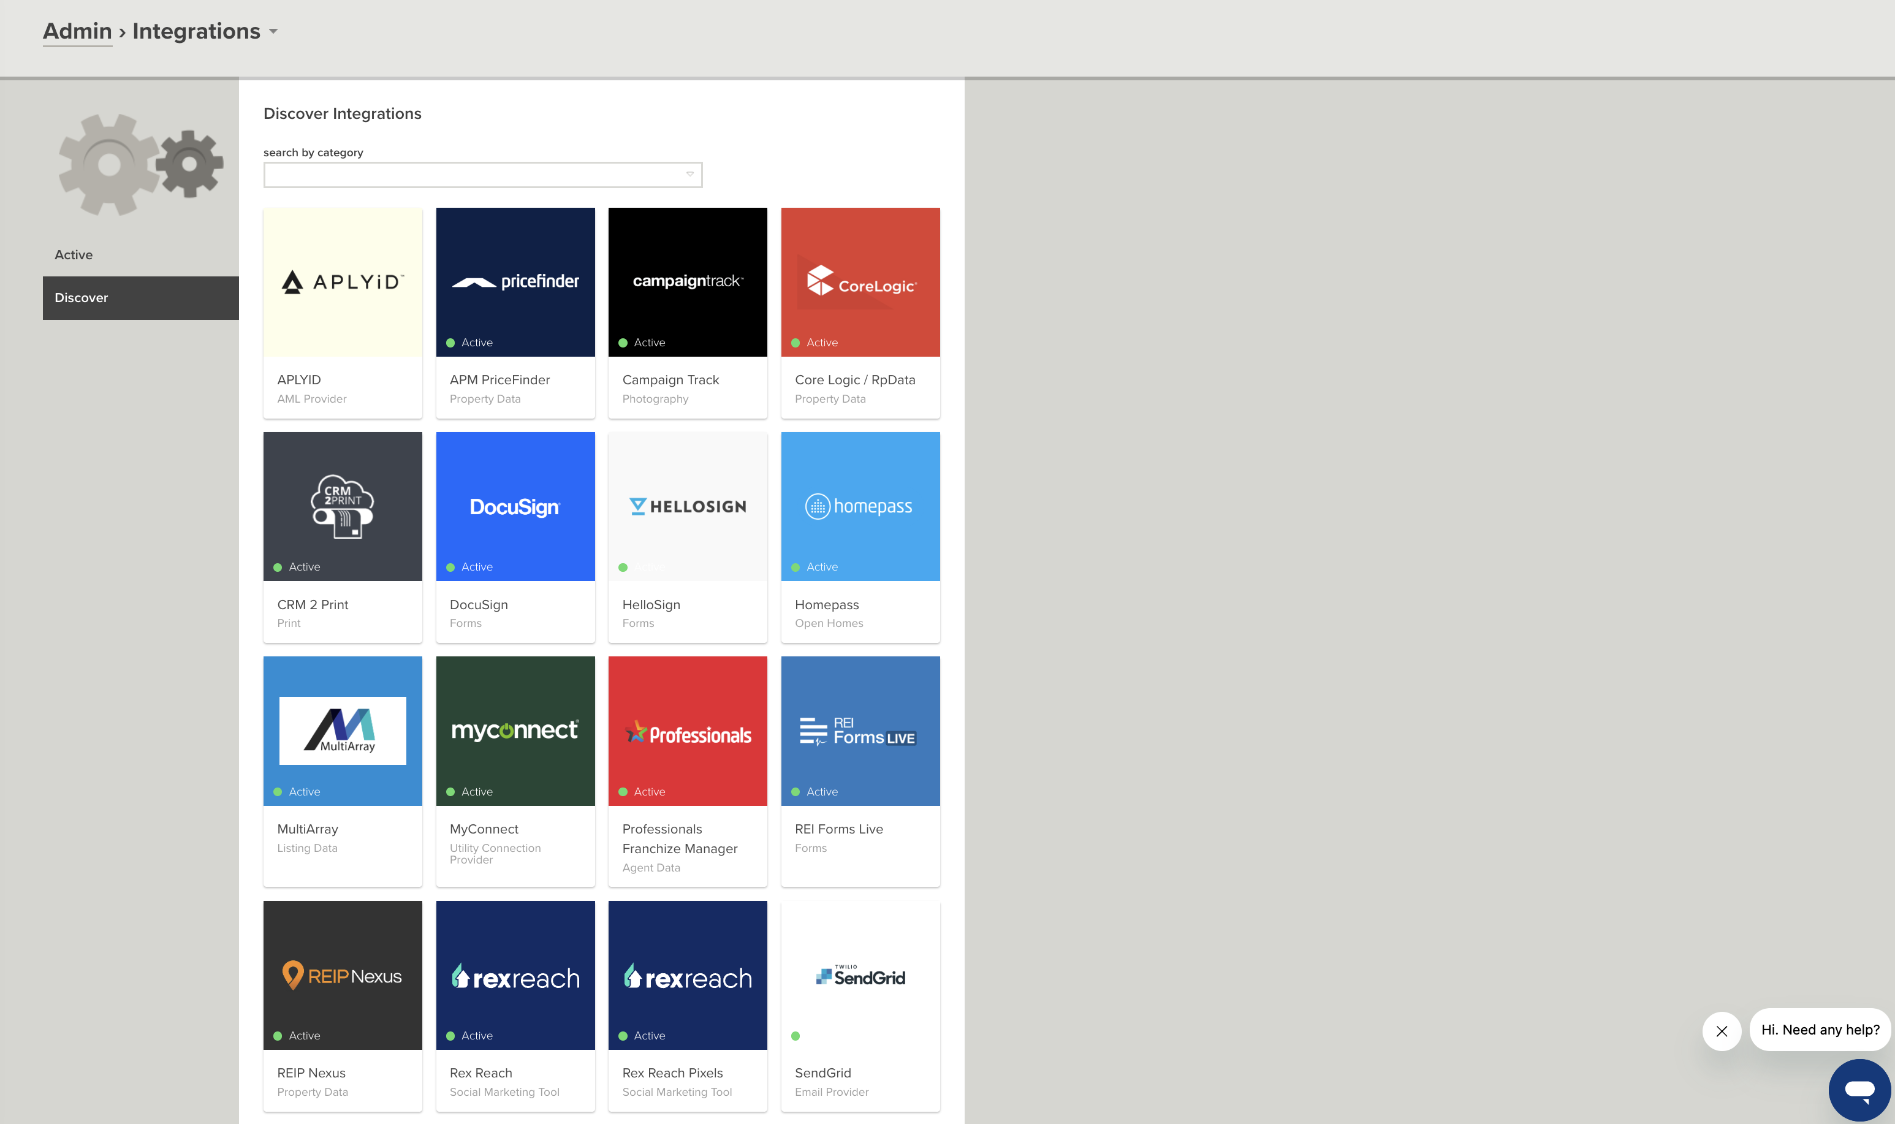Click the 'Print' category label

(x=289, y=623)
